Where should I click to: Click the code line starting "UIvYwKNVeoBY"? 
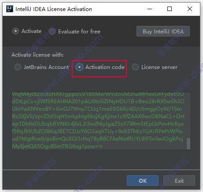[97, 109]
